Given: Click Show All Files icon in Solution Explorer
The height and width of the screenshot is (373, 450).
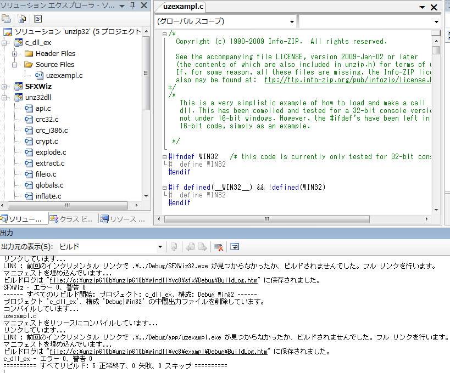Looking at the screenshot, I should point(22,19).
